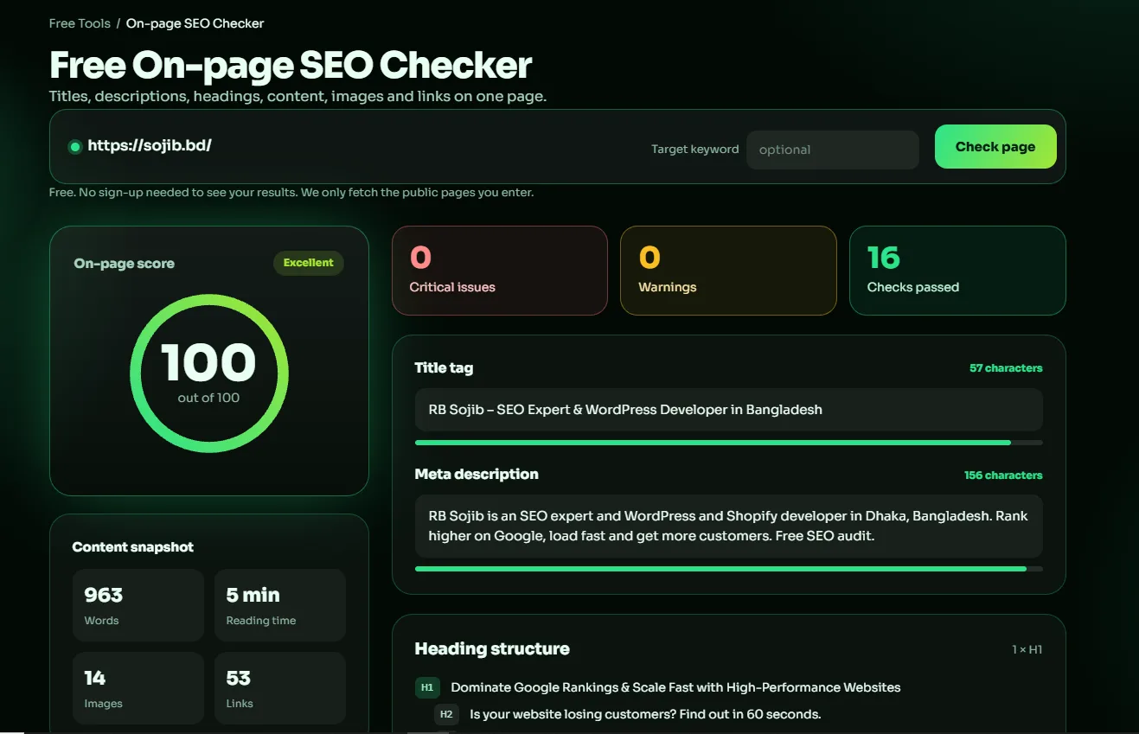1139x734 pixels.
Task: Click the 5 min Reading time tile
Action: point(280,605)
